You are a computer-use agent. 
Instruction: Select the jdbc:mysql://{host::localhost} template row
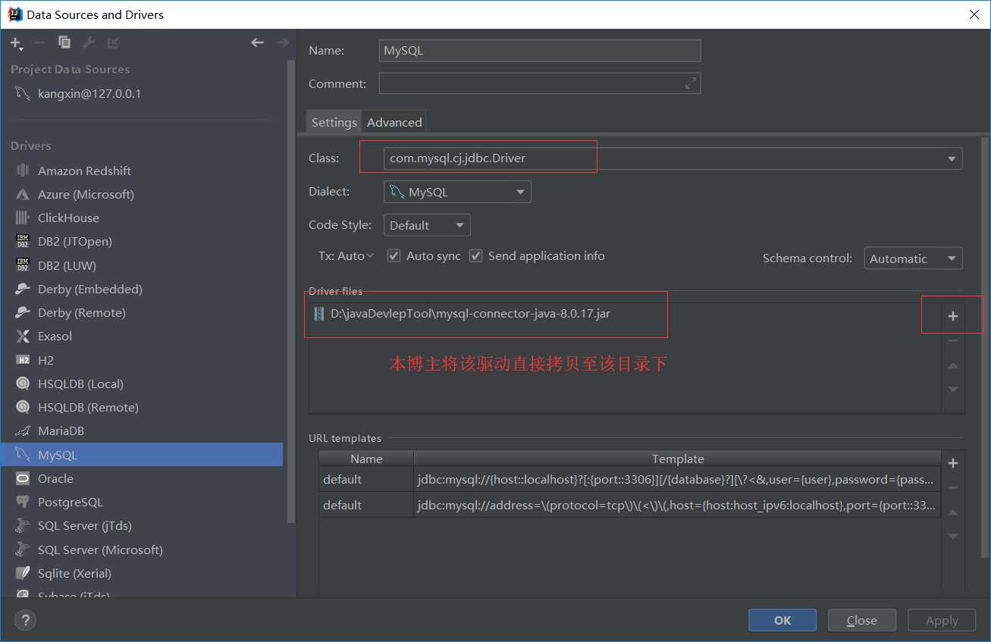tap(630, 480)
